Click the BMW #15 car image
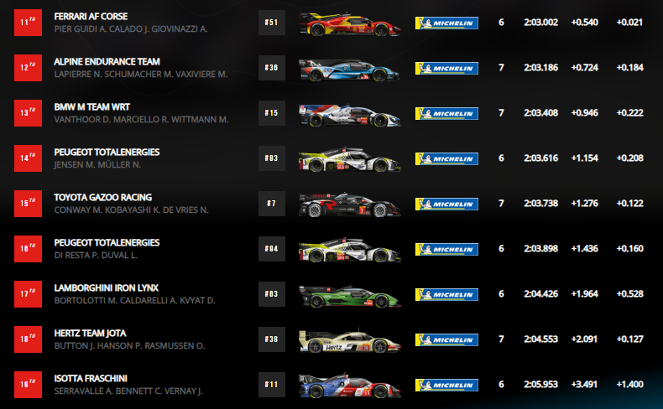The width and height of the screenshot is (663, 409). coord(350,115)
